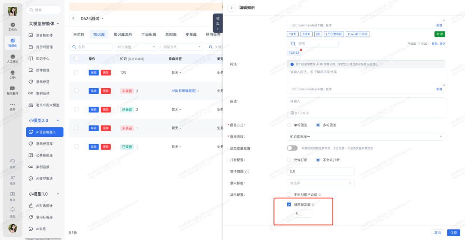Open 提示词管理 in the sidebar menu
The width and height of the screenshot is (465, 240).
pyautogui.click(x=44, y=47)
